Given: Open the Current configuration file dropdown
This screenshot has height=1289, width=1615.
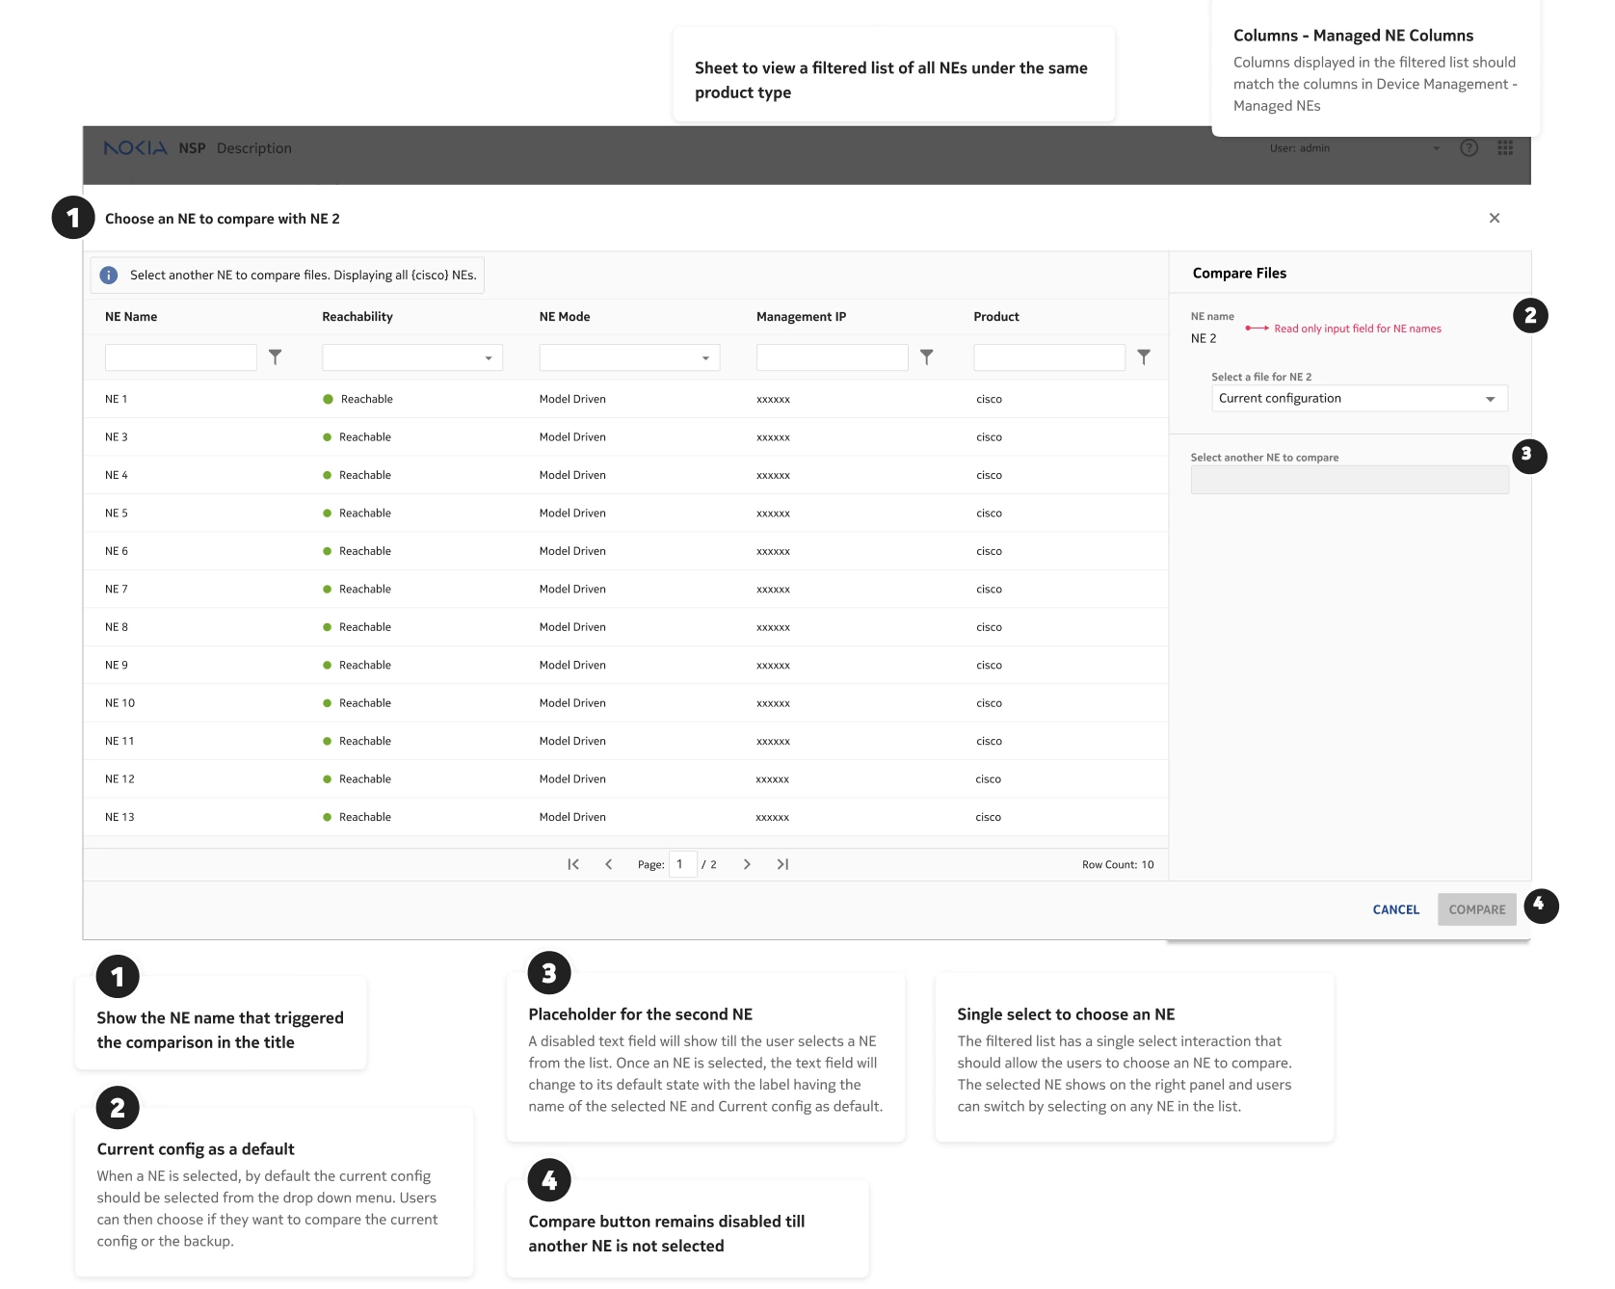Looking at the screenshot, I should coord(1359,399).
